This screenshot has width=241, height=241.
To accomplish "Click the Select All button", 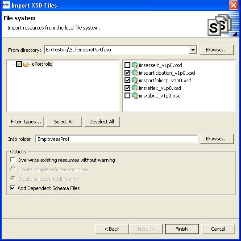I will click(x=64, y=122).
